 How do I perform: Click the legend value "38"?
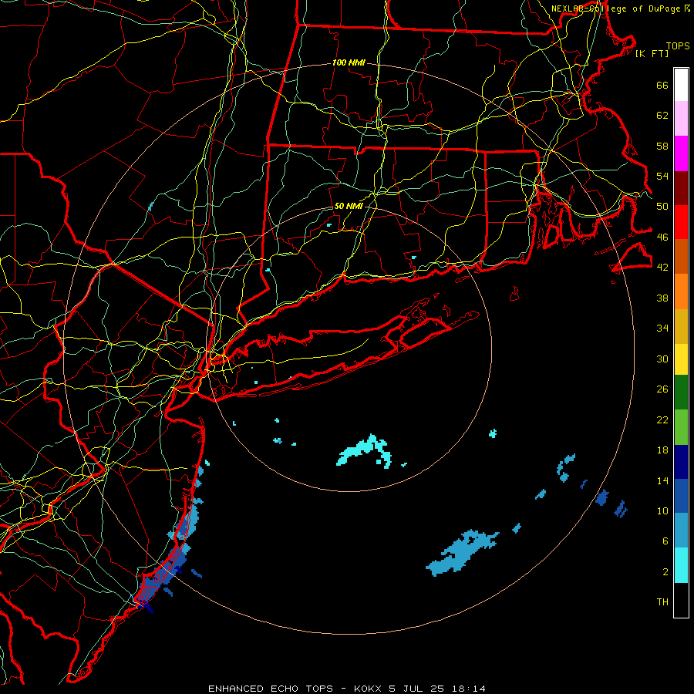pyautogui.click(x=662, y=298)
